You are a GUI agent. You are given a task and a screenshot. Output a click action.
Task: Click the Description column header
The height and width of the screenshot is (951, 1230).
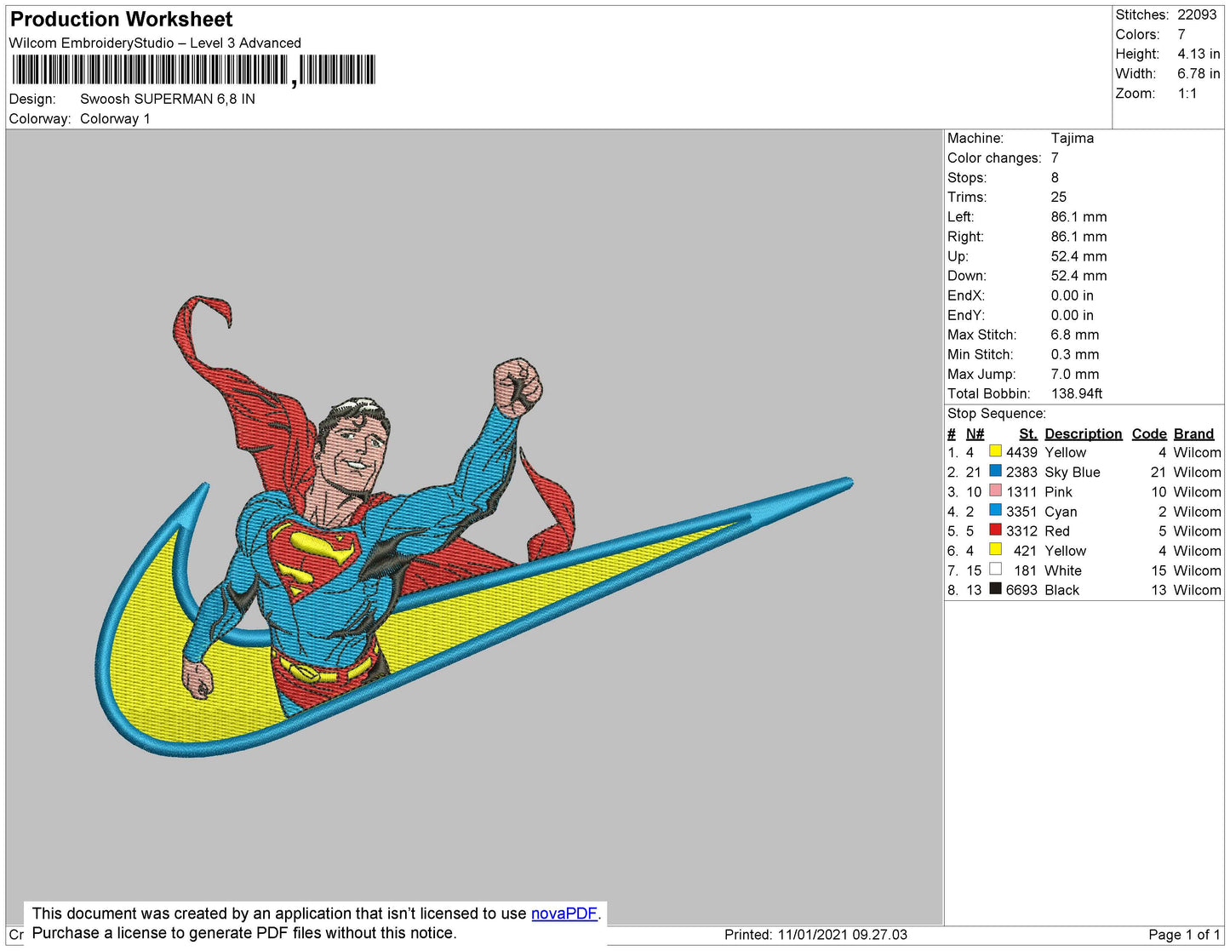(x=1083, y=433)
